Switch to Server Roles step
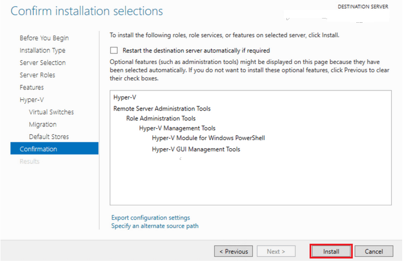Screen dimensions: 408x263 tap(38, 75)
